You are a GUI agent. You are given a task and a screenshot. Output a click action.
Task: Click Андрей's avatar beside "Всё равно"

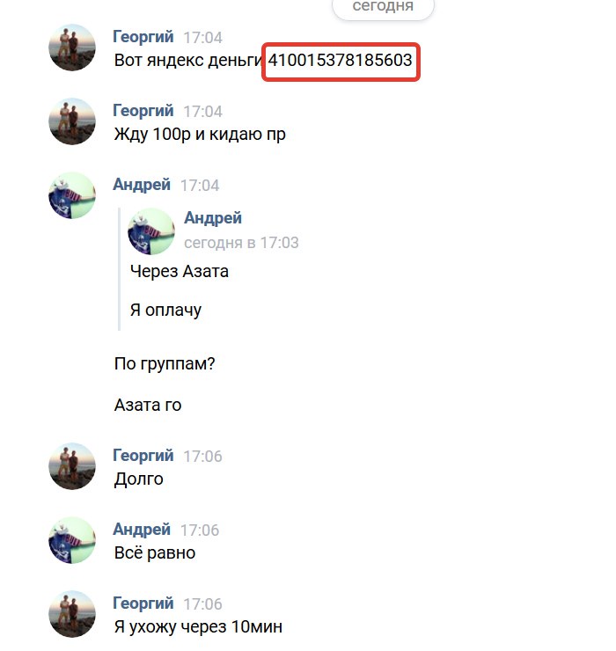coord(72,540)
